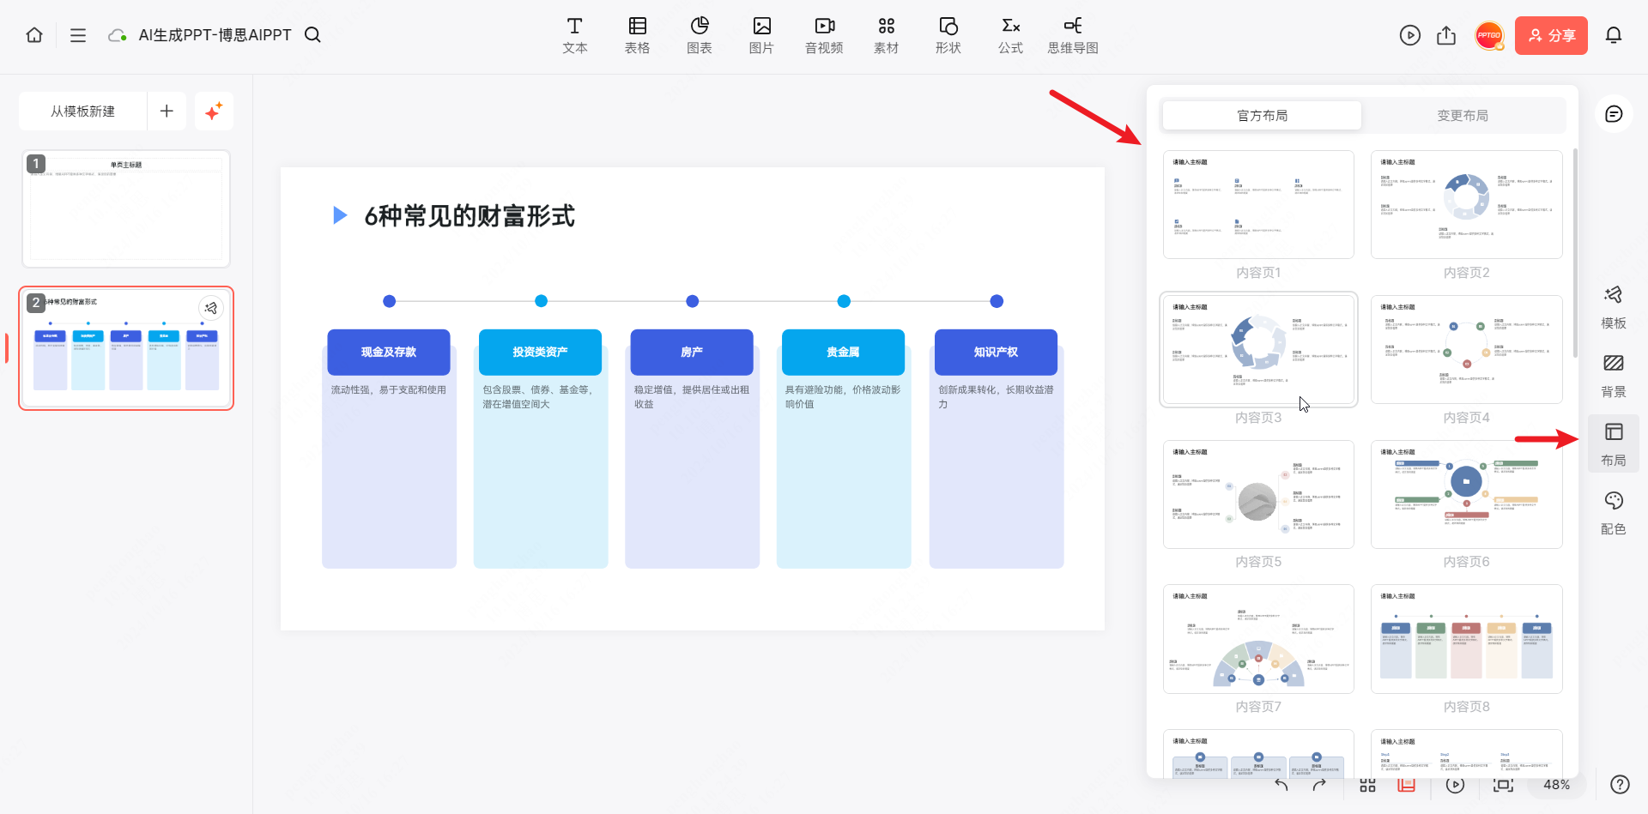Image resolution: width=1648 pixels, height=814 pixels.
Task: Open the user avatar profile
Action: point(1489,35)
